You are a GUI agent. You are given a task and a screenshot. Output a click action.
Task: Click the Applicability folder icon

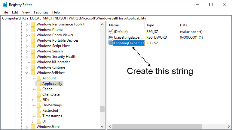39,84
